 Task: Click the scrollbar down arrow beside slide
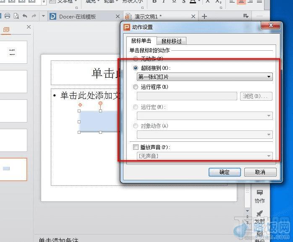[x=247, y=211]
